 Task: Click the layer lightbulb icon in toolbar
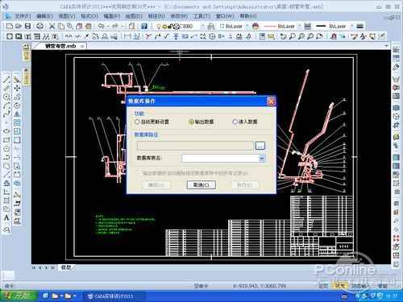159,27
